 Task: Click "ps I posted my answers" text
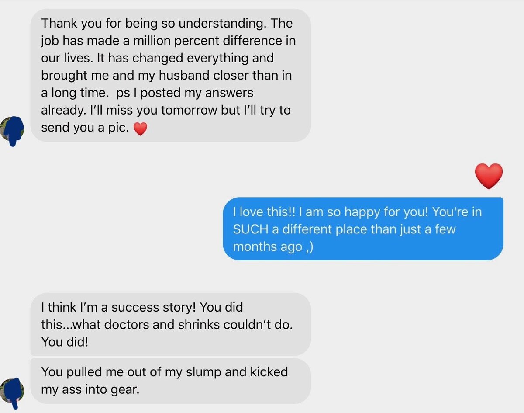pos(185,93)
